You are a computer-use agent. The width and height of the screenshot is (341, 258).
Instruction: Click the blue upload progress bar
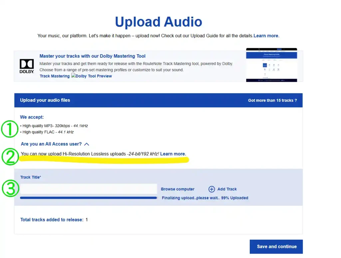[x=88, y=198]
